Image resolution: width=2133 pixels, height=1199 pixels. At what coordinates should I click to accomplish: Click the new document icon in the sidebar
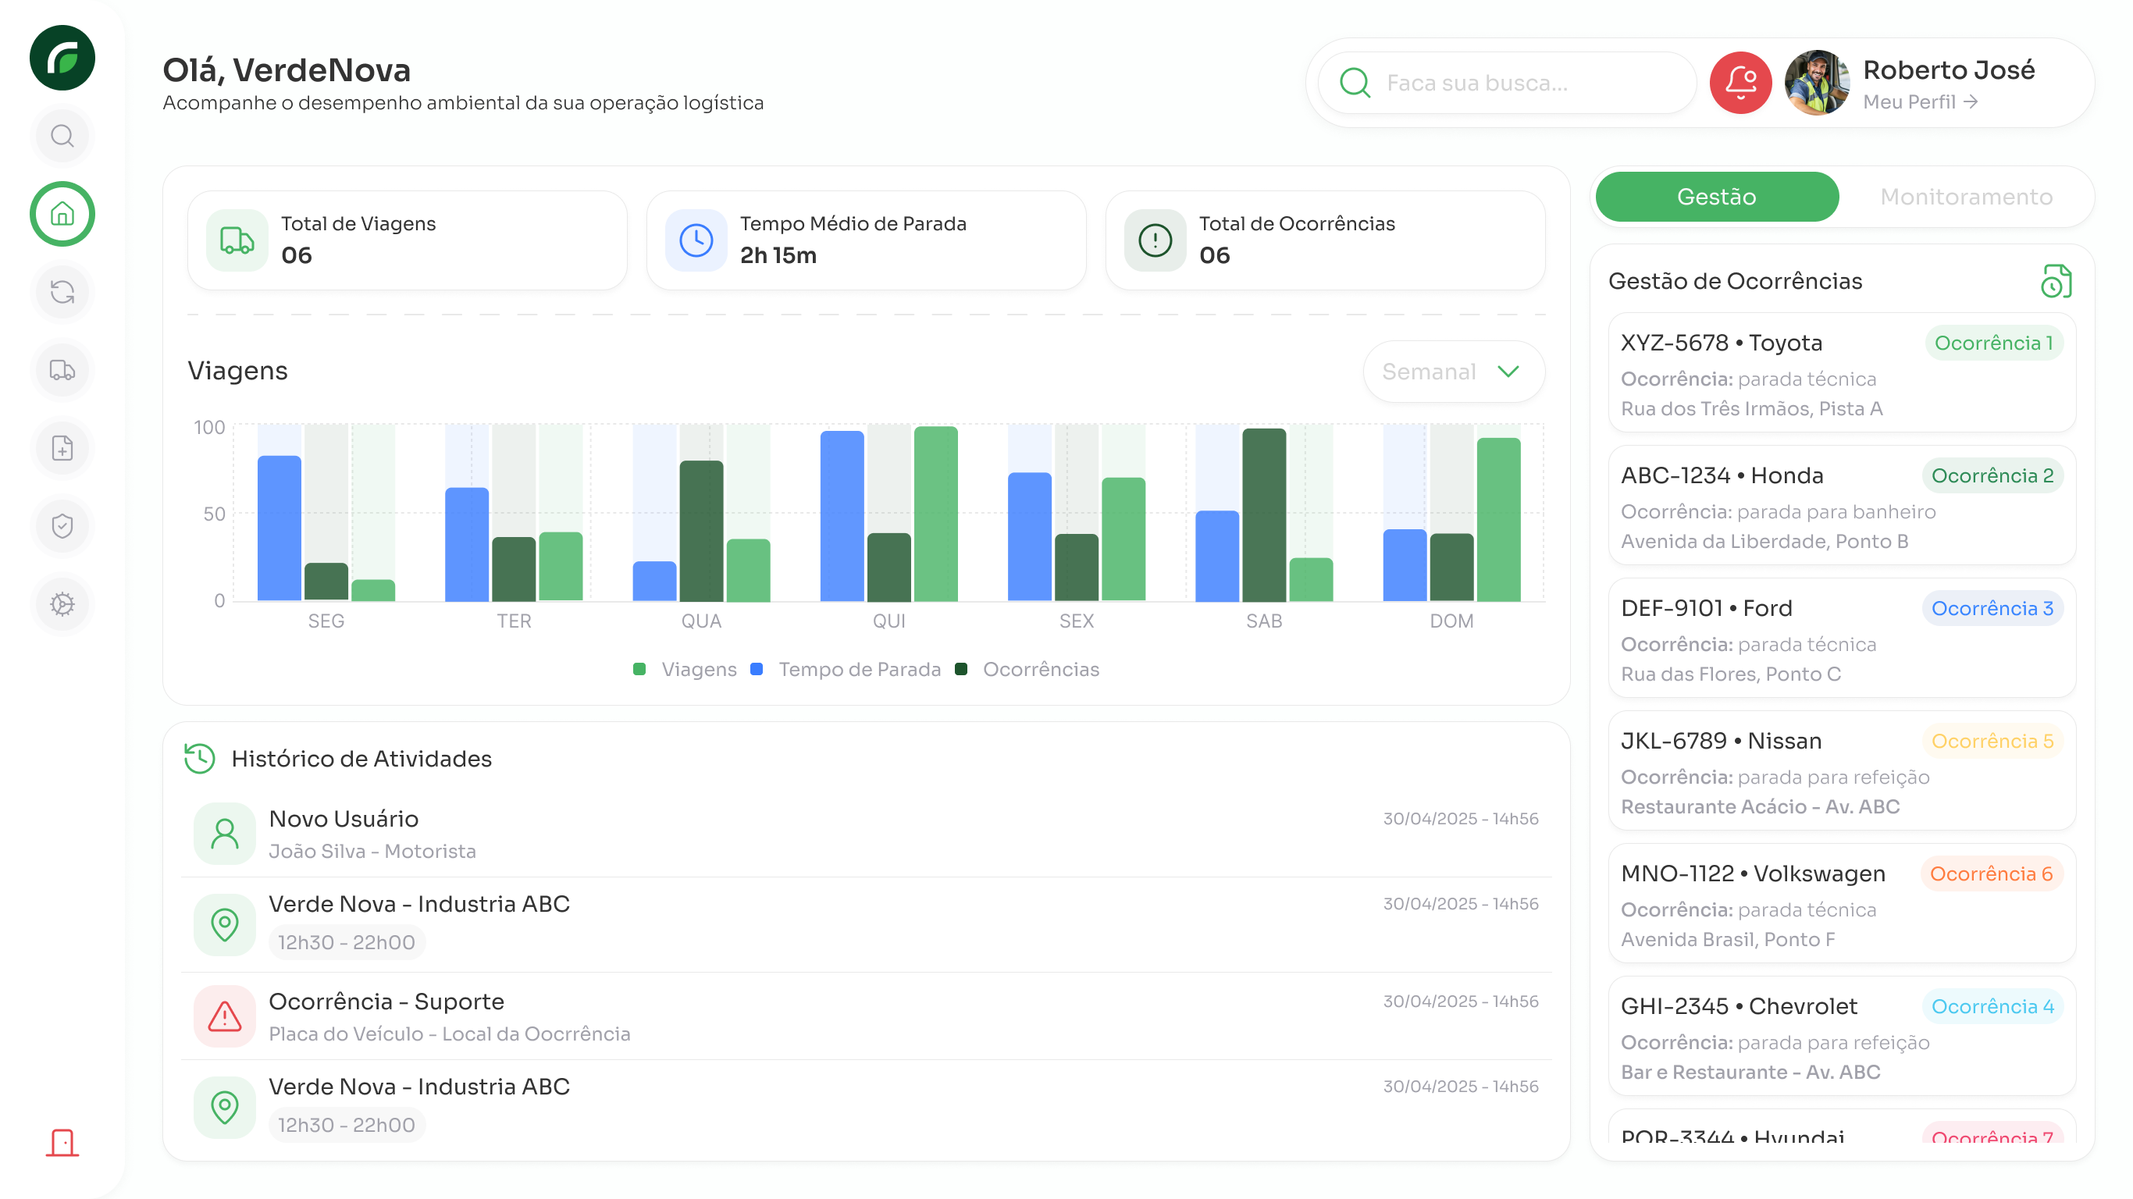pos(61,448)
